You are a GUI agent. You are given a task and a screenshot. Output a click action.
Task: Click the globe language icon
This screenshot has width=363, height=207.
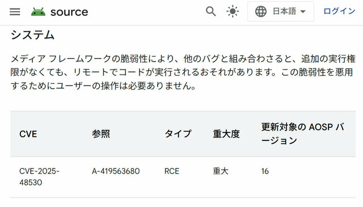[261, 11]
